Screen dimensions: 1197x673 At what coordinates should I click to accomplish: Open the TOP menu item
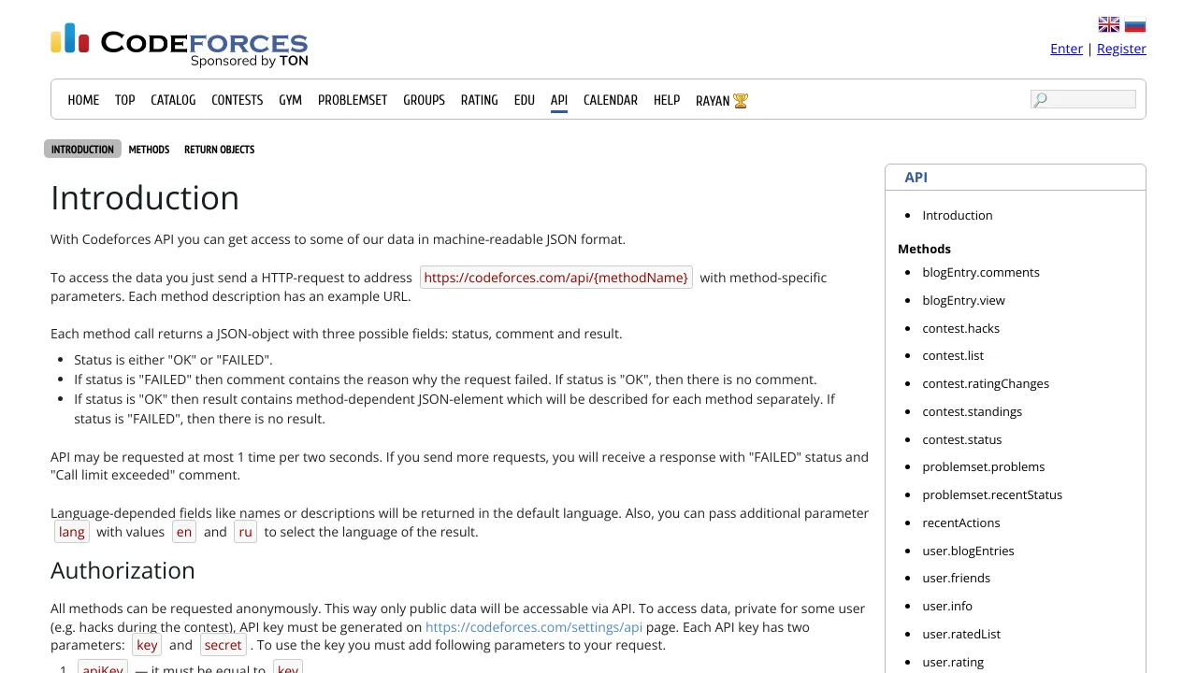click(125, 100)
